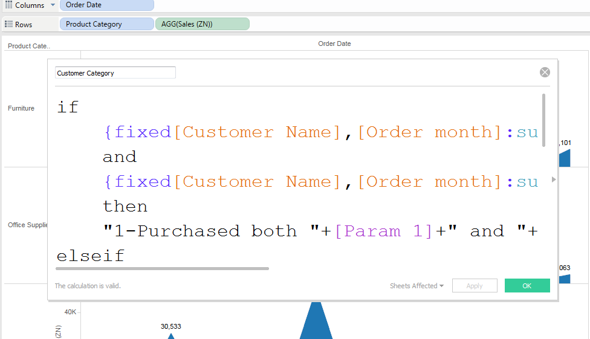Click the OK button in calculation editor
This screenshot has width=590, height=339.
527,286
